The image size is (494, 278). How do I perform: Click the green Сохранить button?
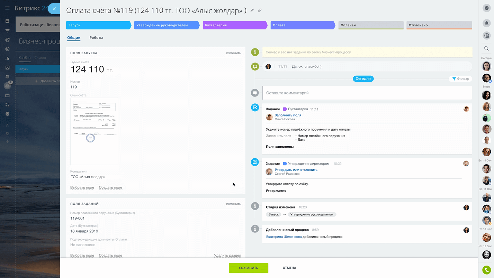[x=248, y=268]
